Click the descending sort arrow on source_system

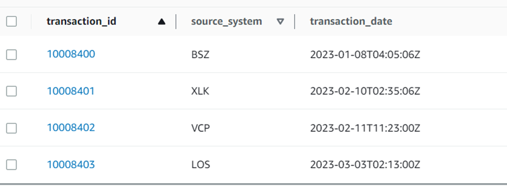[280, 22]
